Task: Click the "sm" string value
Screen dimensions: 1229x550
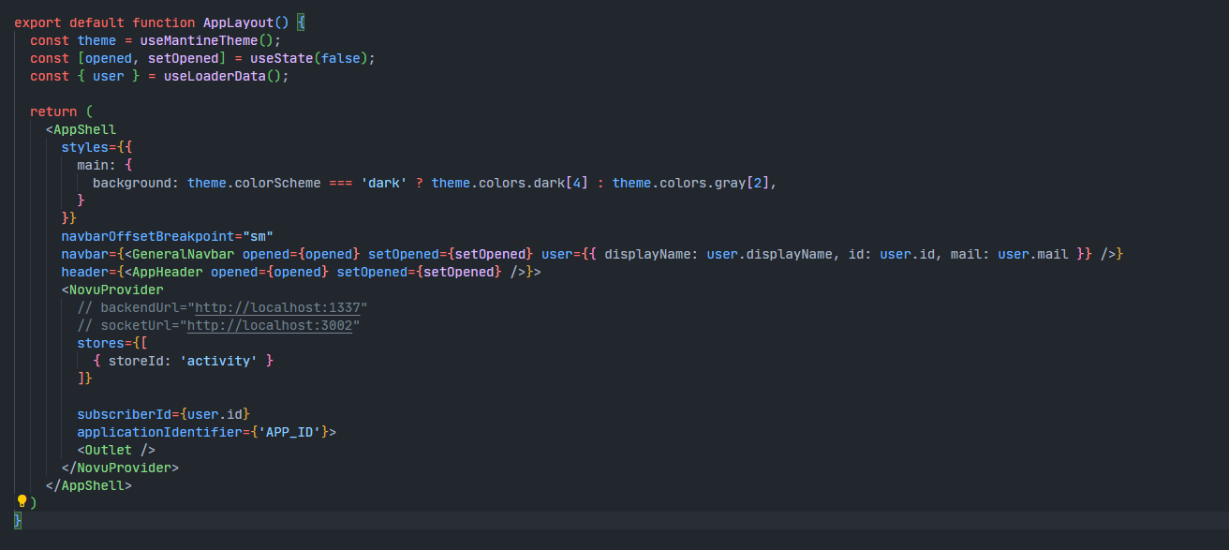Action: (258, 236)
